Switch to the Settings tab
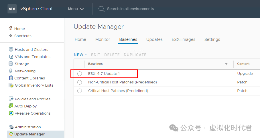260x138 pixels. [212, 39]
